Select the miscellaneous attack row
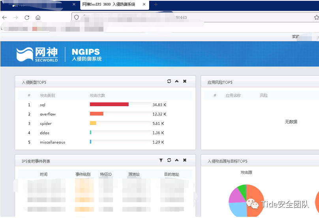This screenshot has width=319, height=218. [x=105, y=142]
